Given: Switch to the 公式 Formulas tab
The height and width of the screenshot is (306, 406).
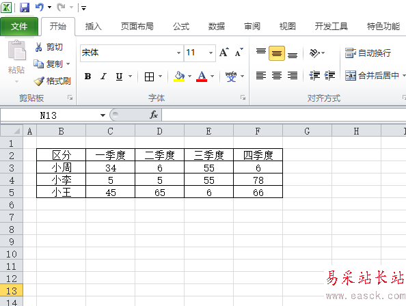Looking at the screenshot, I should click(181, 26).
